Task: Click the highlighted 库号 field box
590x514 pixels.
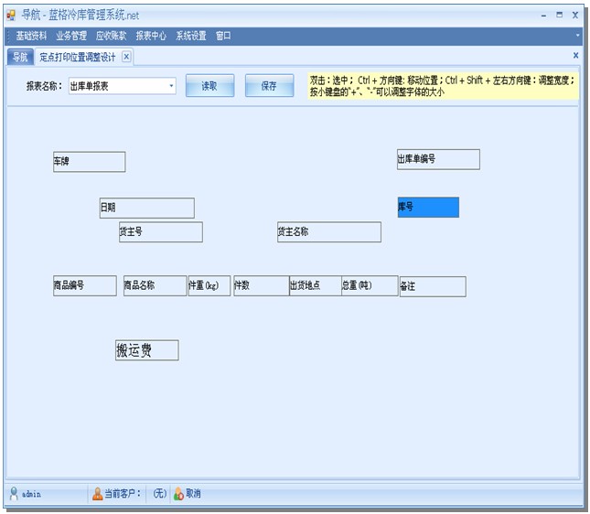Action: tap(428, 207)
